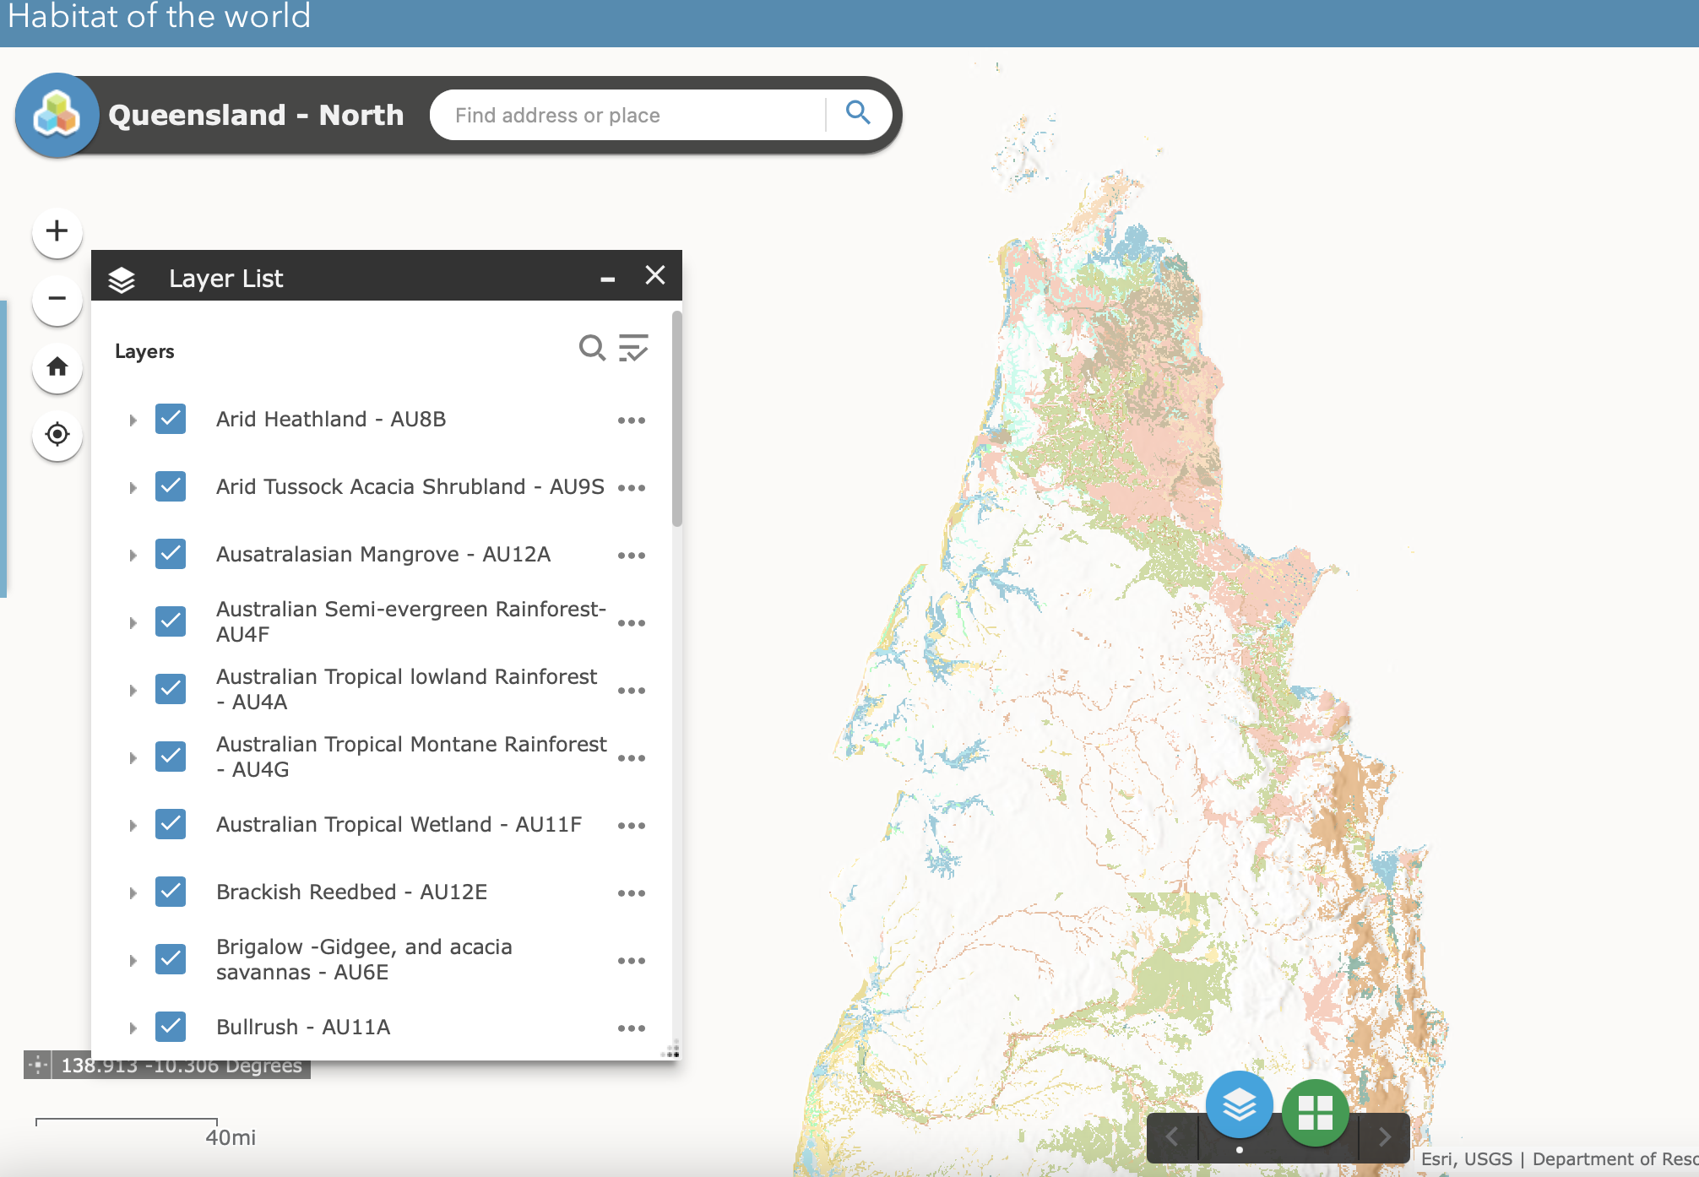Screen dimensions: 1699x1177
Task: Expand the Arid Tussock Acacia Shrubland layer
Action: tap(133, 487)
